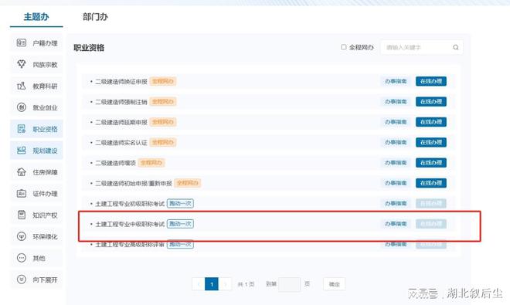The height and width of the screenshot is (305, 510).
Task: Open 办事指南 for 二级建造师换证申报
Action: [396, 81]
